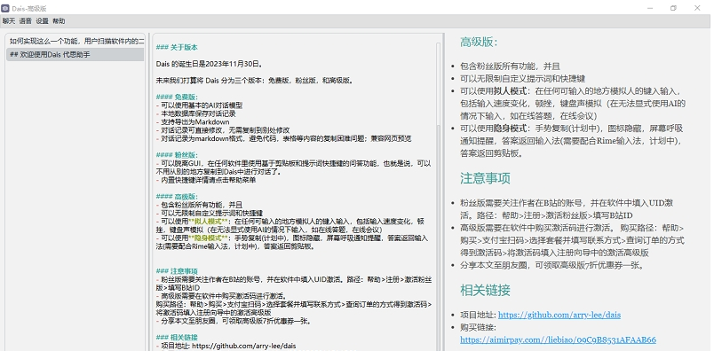Click the 高级版 heading in preview pane
714x351 pixels.
click(x=479, y=43)
